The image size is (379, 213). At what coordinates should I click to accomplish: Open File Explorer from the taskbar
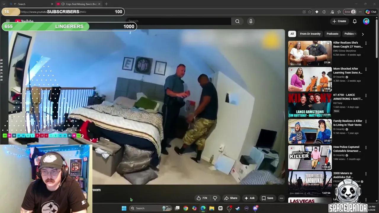(212, 208)
